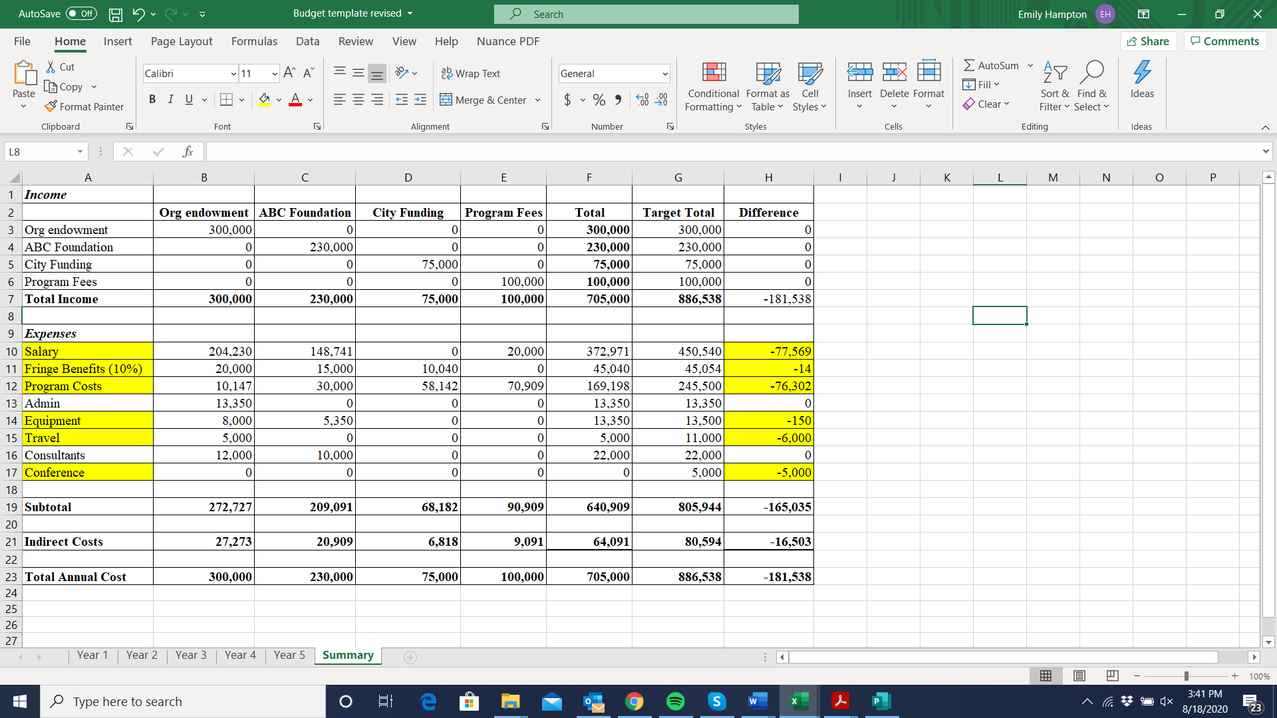Image resolution: width=1277 pixels, height=718 pixels.
Task: Toggle align right button
Action: coord(377,100)
